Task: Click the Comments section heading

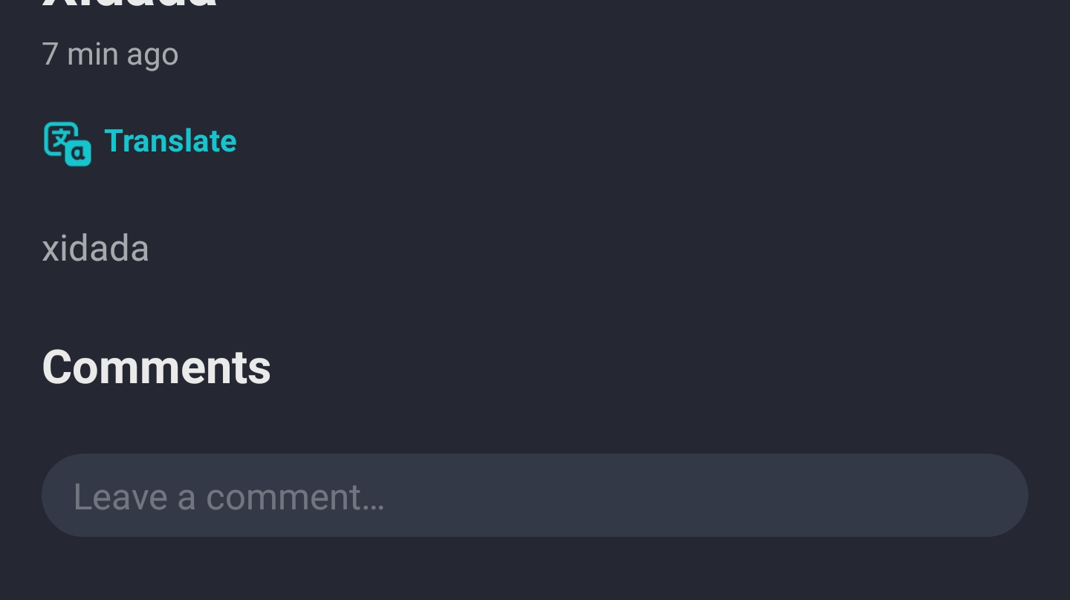Action: (x=156, y=367)
